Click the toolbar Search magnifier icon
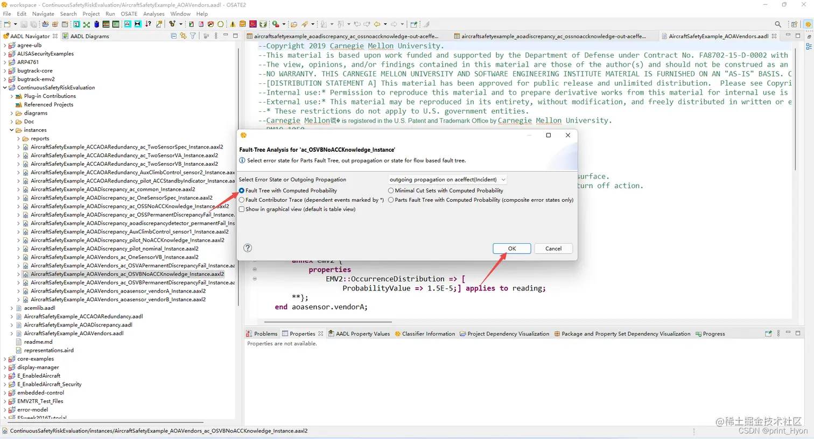The height and width of the screenshot is (439, 814). tap(778, 24)
